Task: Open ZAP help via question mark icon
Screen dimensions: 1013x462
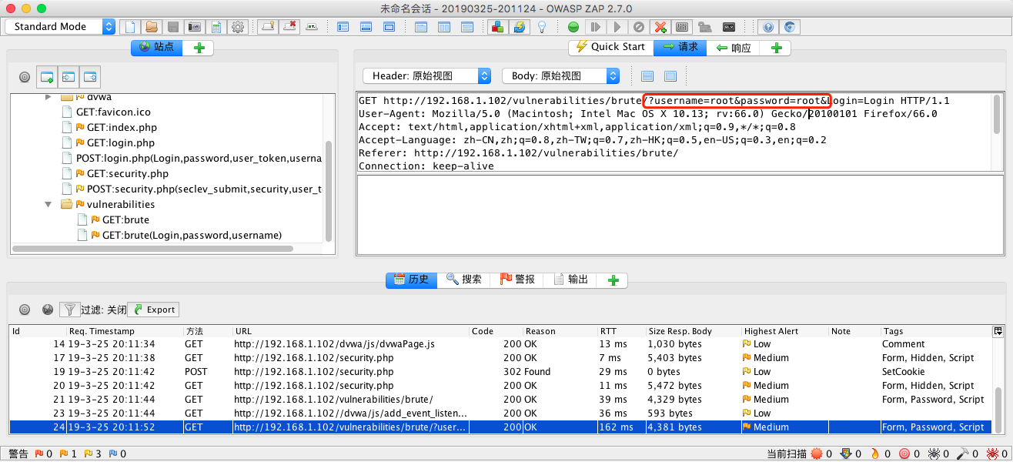Action: [x=768, y=27]
